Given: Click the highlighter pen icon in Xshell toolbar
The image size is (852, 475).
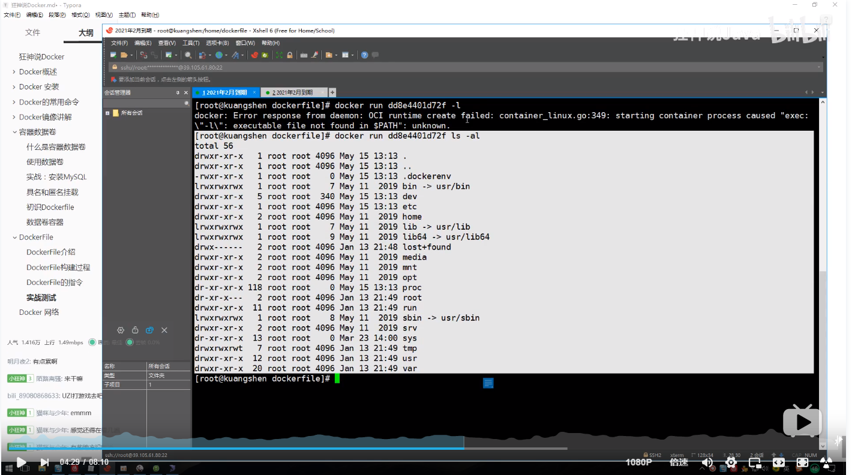Looking at the screenshot, I should pyautogui.click(x=314, y=55).
